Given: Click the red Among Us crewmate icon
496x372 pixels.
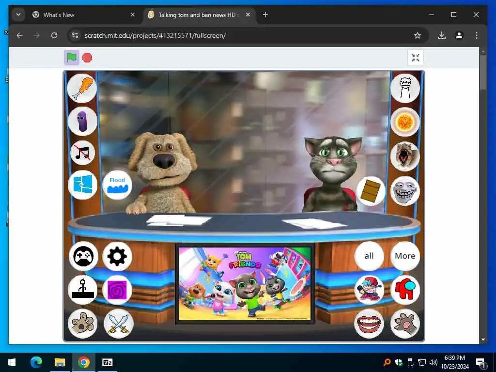Looking at the screenshot, I should pos(405,290).
